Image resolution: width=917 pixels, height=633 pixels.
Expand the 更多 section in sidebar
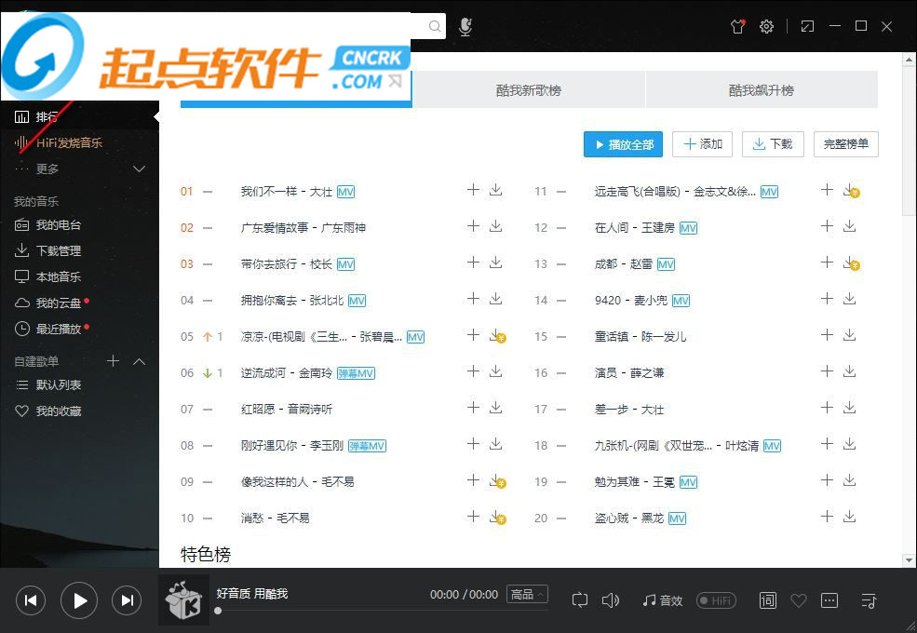point(140,168)
